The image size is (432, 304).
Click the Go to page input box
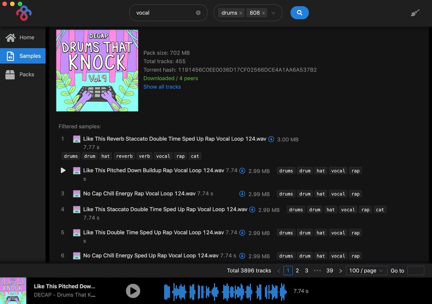[415, 271]
